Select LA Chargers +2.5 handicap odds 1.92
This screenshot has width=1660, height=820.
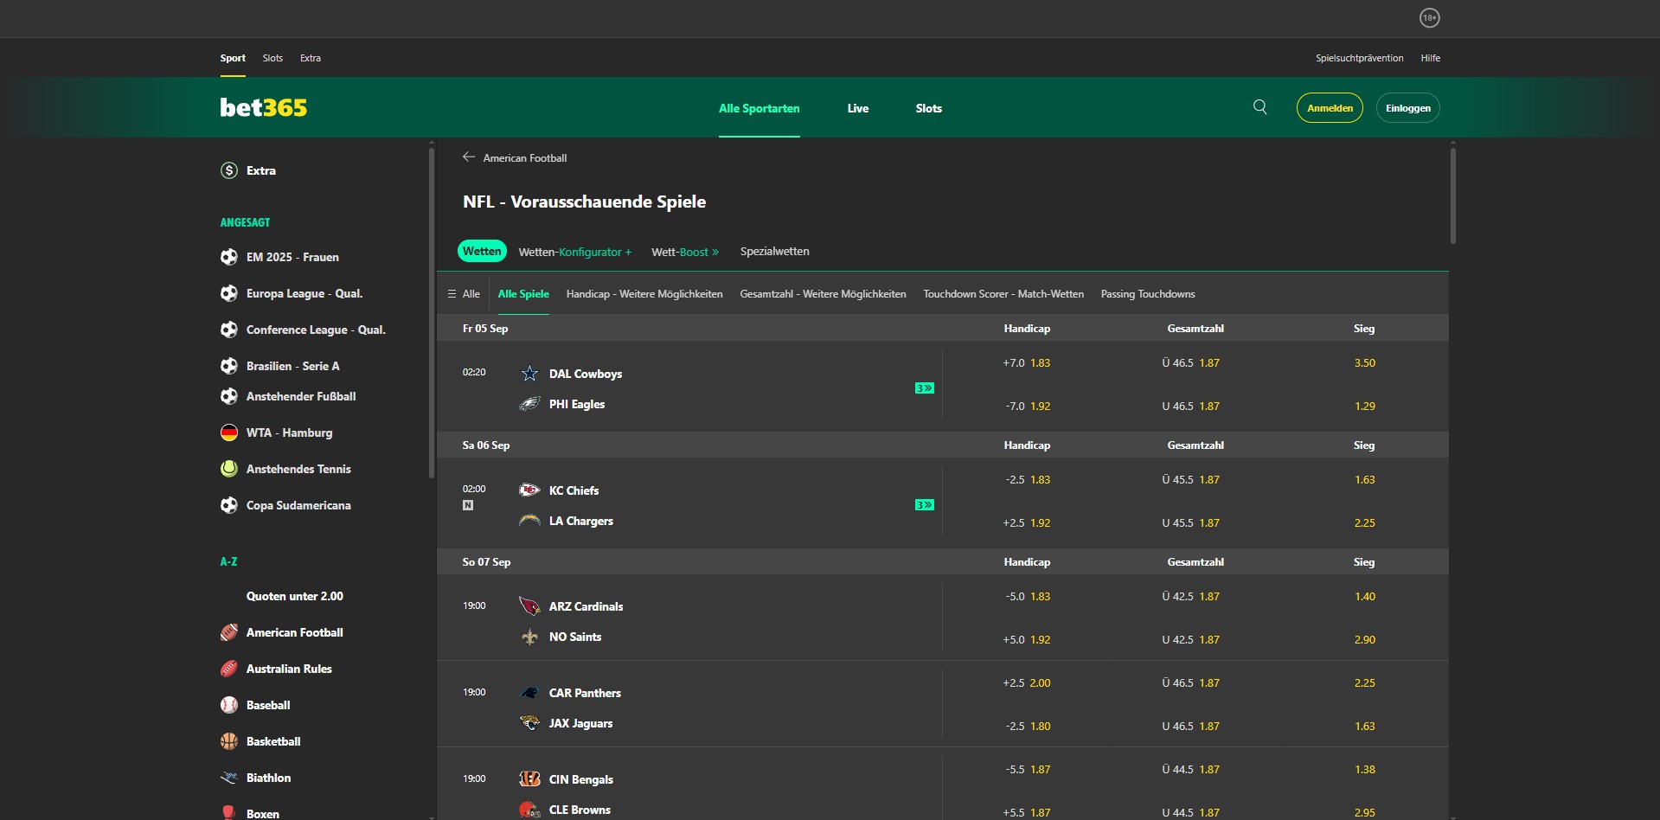(1027, 522)
